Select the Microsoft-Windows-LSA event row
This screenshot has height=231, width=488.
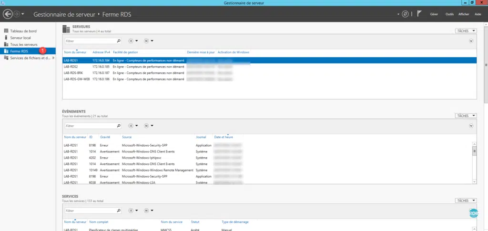tap(267, 182)
